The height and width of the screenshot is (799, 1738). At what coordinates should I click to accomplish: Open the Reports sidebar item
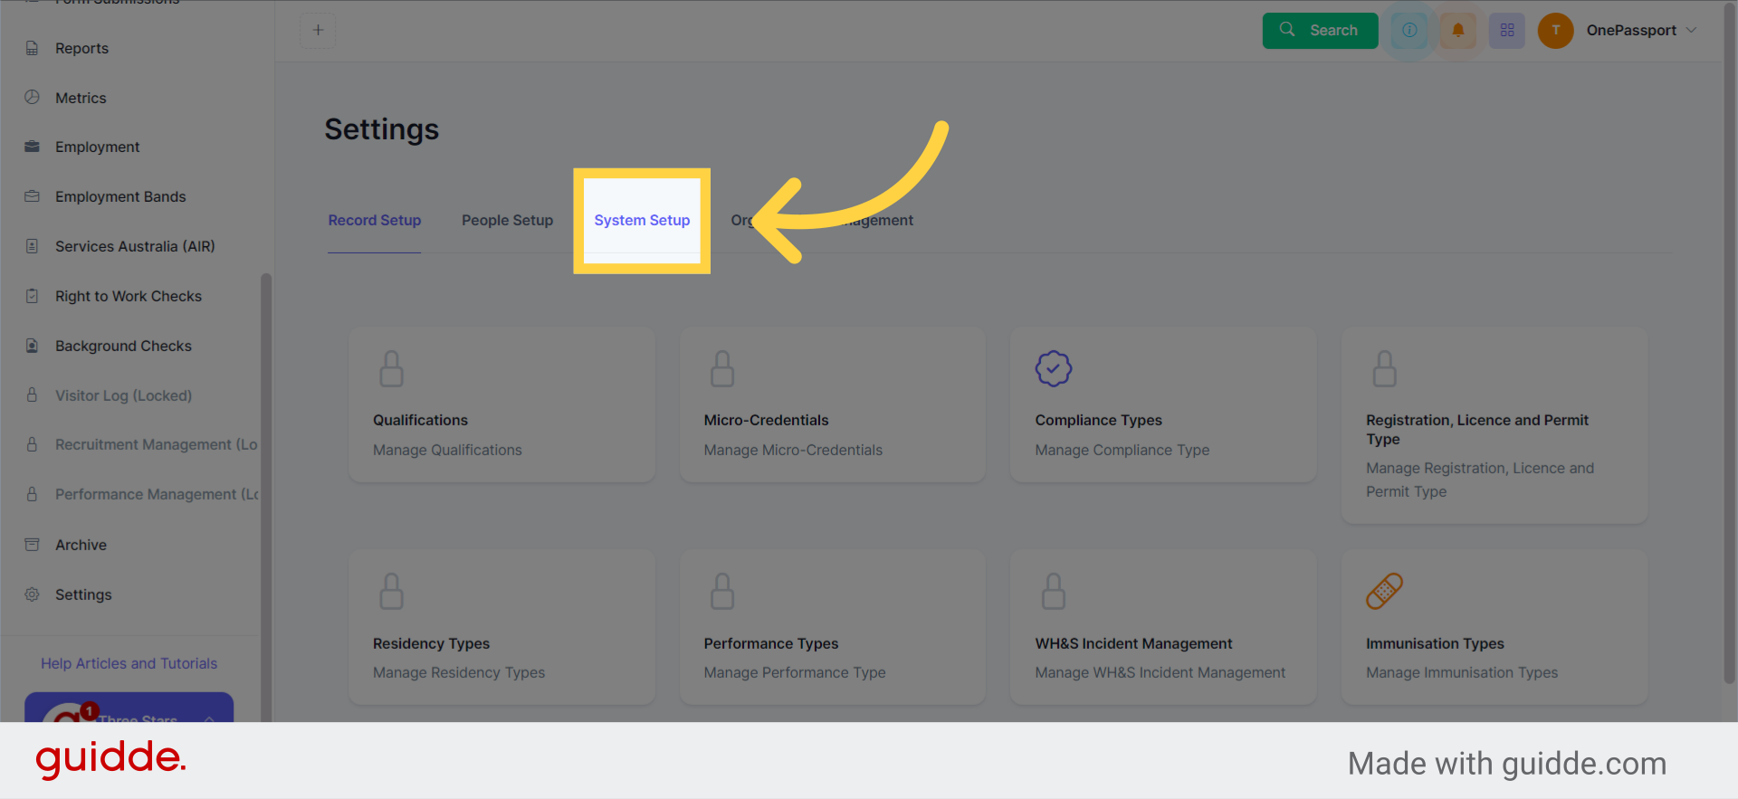[x=81, y=48]
